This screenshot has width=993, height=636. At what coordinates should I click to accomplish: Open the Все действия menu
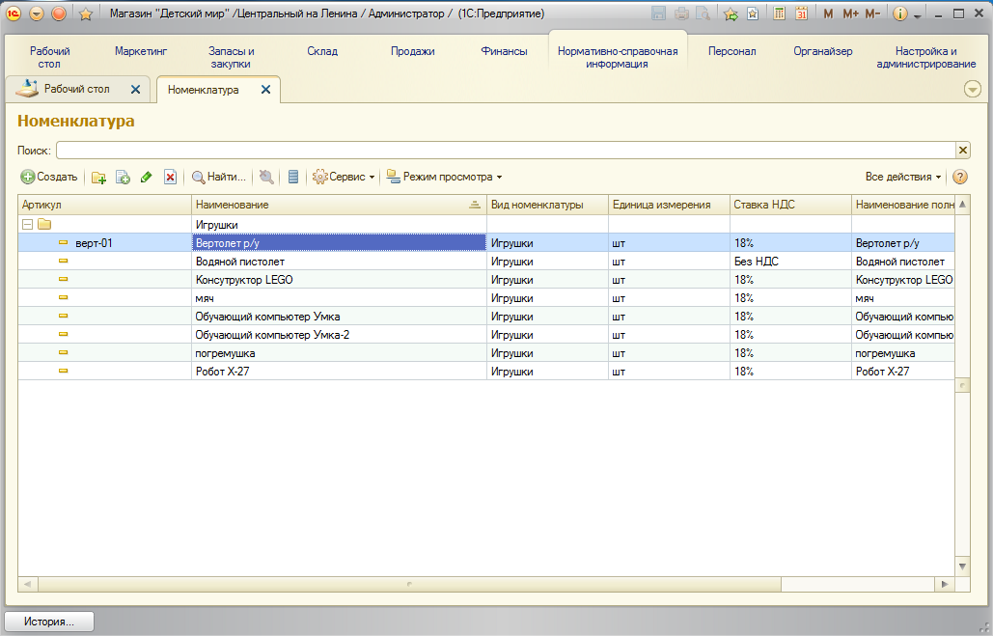click(903, 177)
